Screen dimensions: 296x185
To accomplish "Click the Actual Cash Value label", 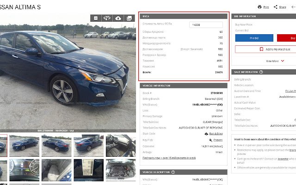I will 245,103.
